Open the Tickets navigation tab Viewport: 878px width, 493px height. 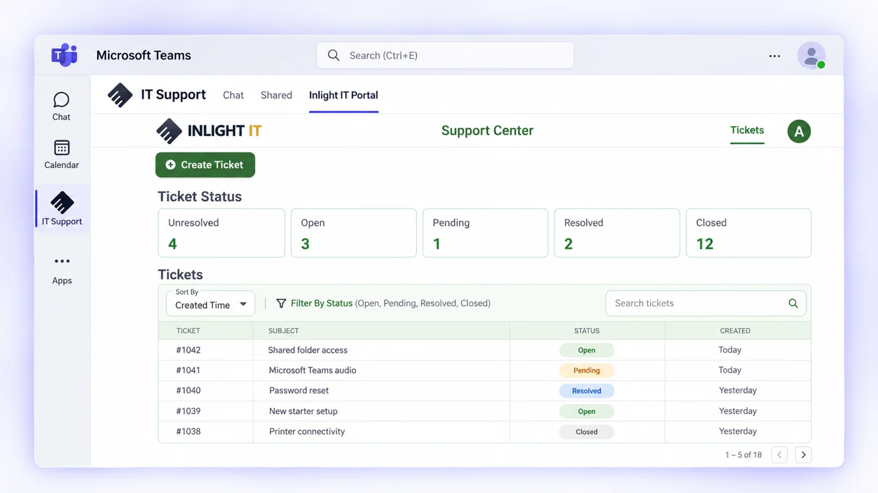[747, 130]
